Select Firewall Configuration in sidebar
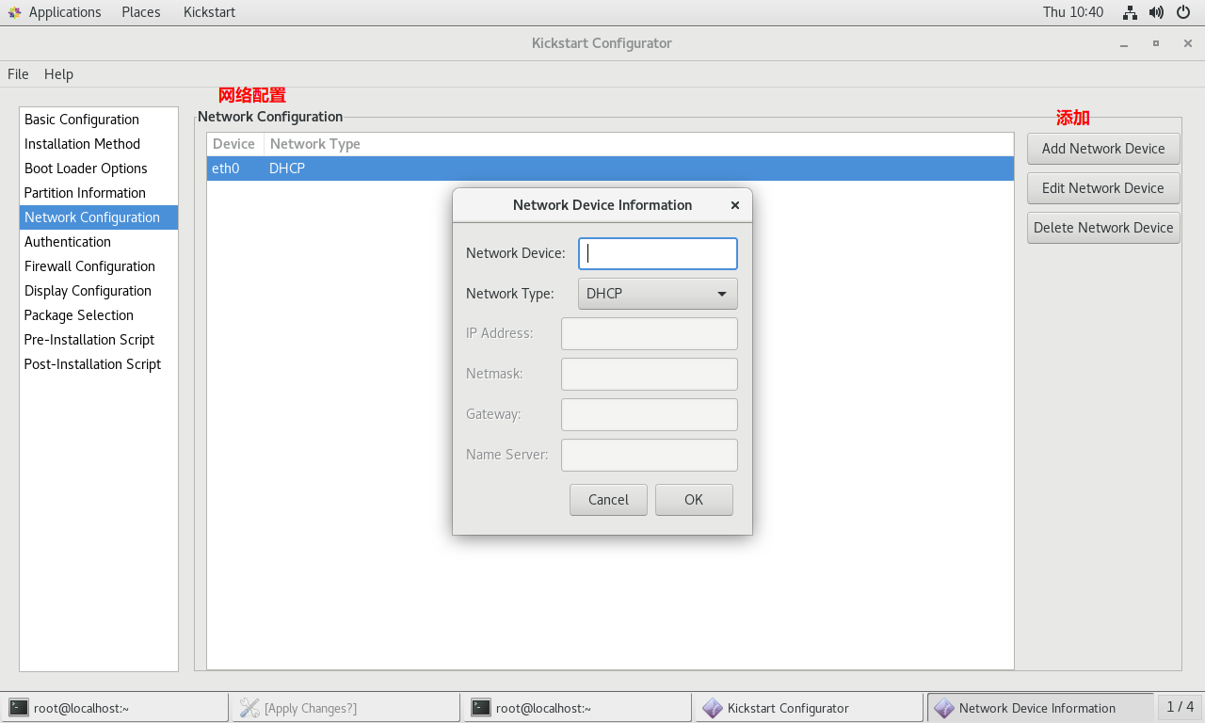1205x723 pixels. 99,266
